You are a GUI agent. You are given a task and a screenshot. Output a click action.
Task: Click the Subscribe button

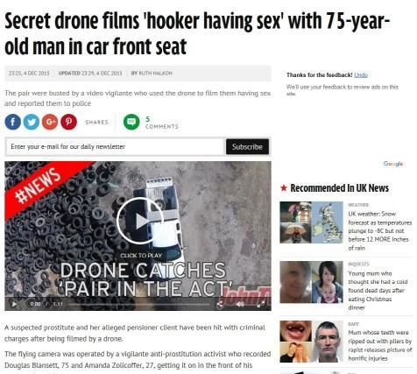(247, 146)
